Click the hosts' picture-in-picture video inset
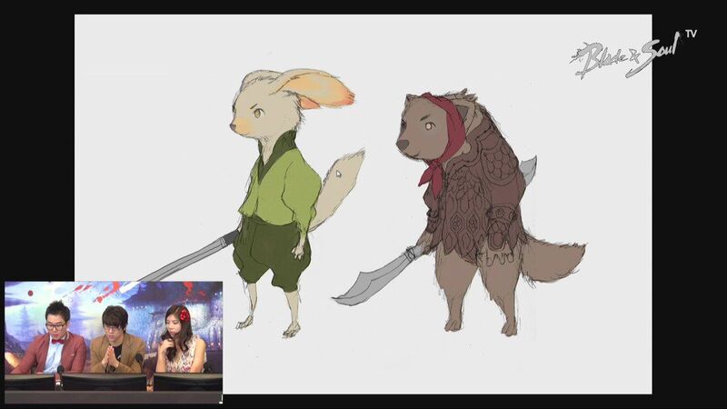 point(114,343)
